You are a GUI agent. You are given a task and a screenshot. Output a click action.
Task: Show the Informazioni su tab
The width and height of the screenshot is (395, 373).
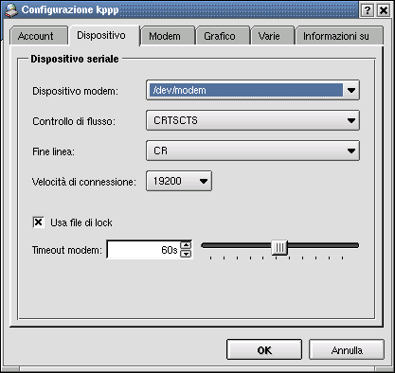(339, 36)
